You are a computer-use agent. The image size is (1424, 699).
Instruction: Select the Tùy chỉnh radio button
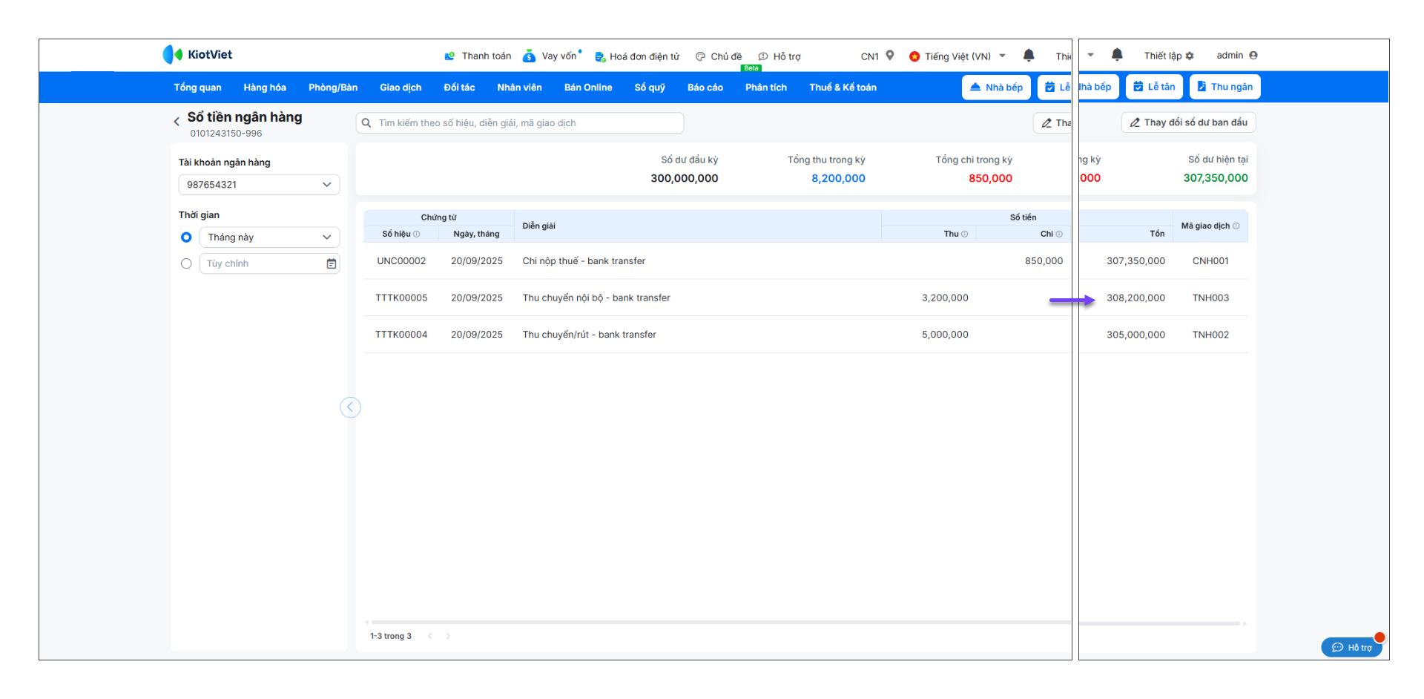point(186,264)
